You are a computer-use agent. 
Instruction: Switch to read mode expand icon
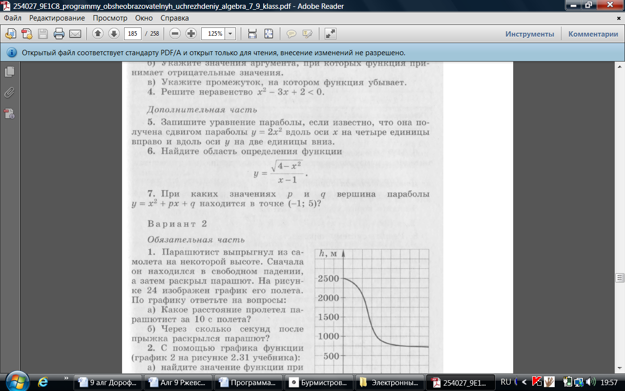click(x=331, y=34)
